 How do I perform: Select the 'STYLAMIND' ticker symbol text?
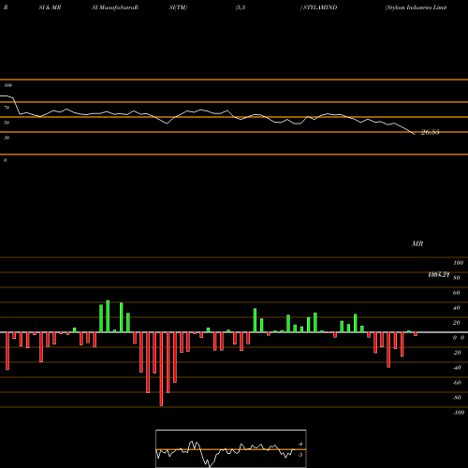click(320, 7)
